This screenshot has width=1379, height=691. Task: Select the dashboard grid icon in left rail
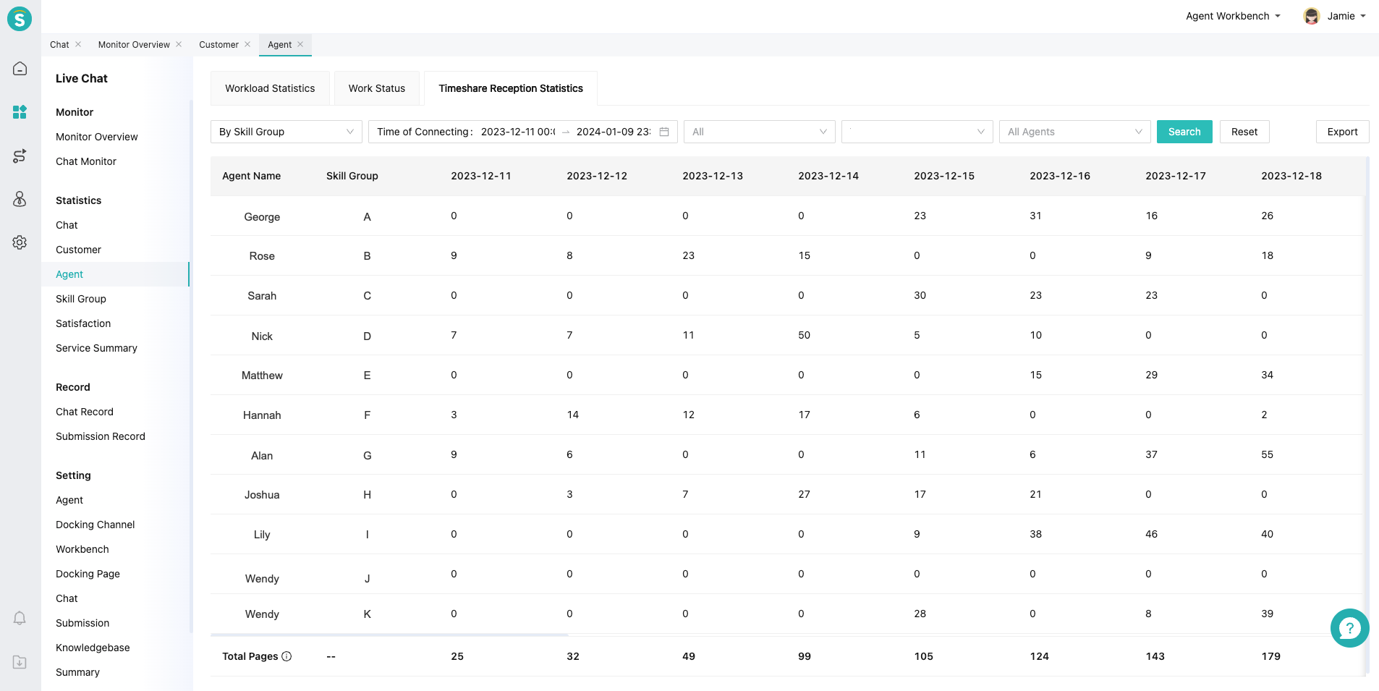(20, 112)
